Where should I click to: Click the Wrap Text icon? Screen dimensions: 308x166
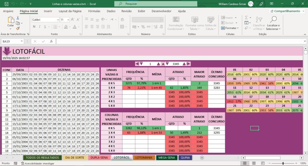[x=122, y=19]
